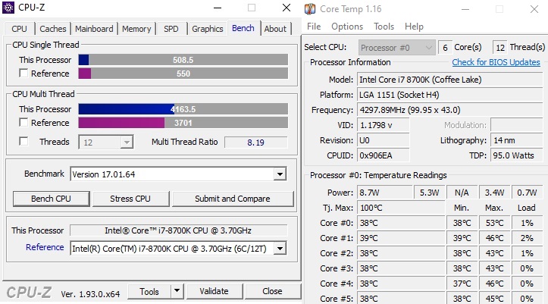Click the Check for BIOS Updates link
Viewport: 548px width, 304px height.
pyautogui.click(x=496, y=62)
